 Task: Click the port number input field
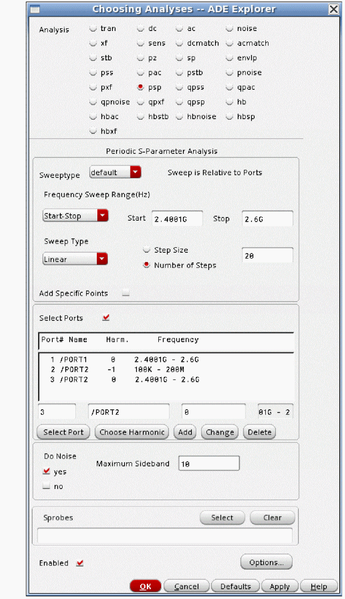pyautogui.click(x=57, y=412)
